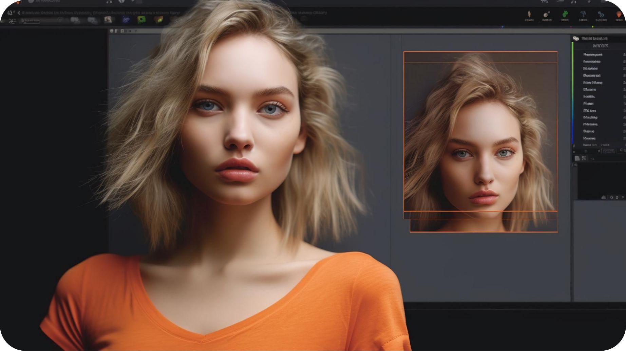Select the first entry in right panel list

pyautogui.click(x=592, y=54)
